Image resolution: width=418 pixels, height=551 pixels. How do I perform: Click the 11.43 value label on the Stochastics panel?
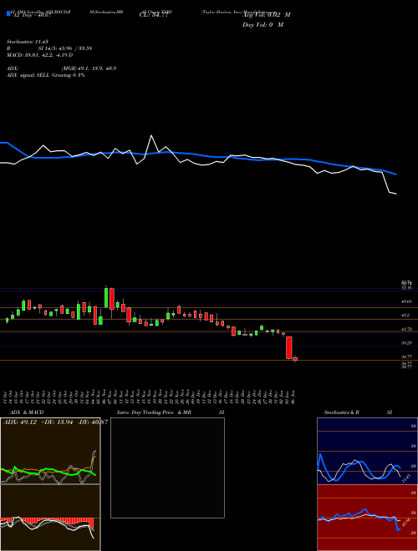coord(406,478)
